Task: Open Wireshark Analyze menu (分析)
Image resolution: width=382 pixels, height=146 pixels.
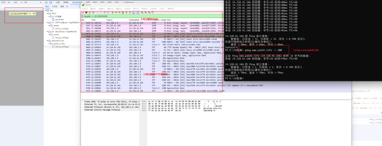Action: click(x=128, y=9)
